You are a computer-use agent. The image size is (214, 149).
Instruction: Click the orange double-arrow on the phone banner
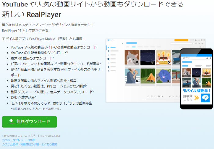click(196, 98)
